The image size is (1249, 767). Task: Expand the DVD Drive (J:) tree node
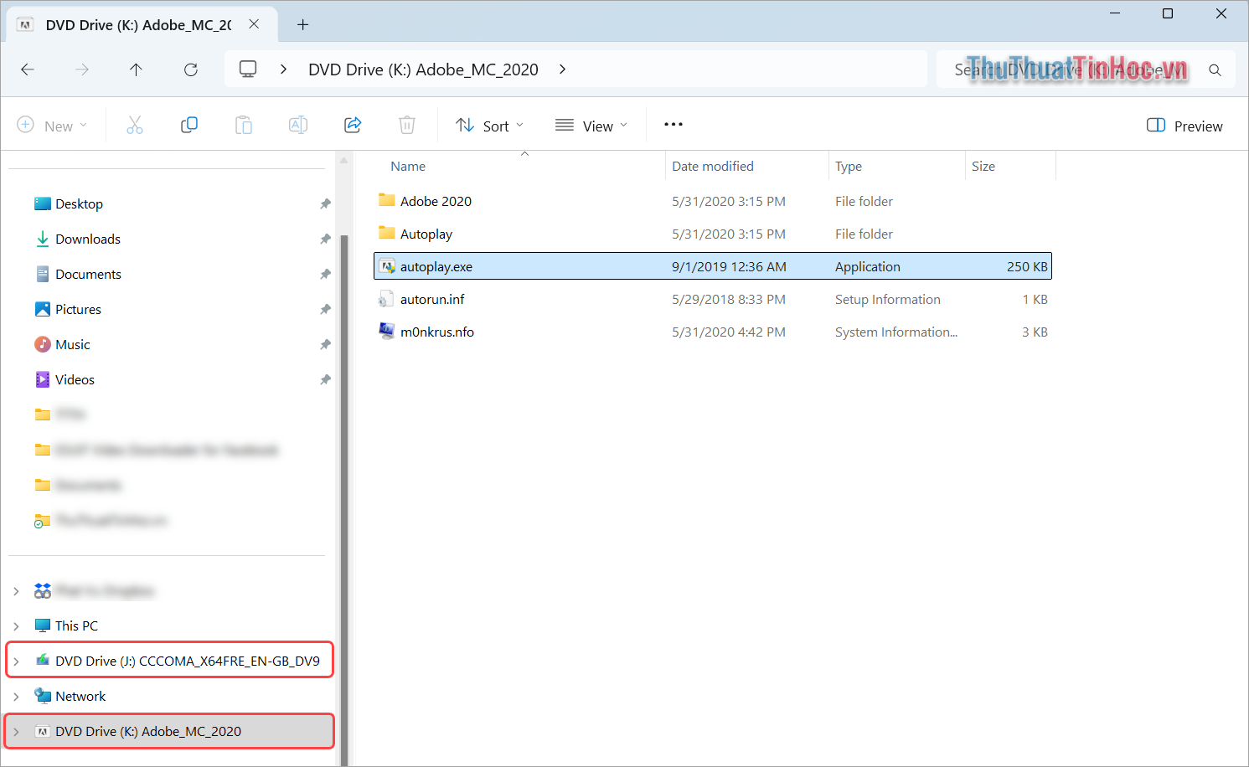[x=16, y=661]
